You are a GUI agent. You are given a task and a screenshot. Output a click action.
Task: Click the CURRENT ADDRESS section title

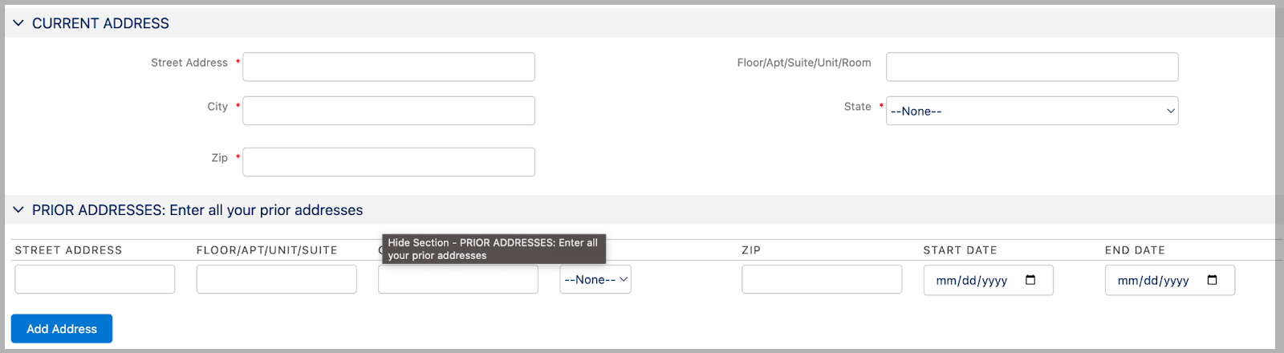(100, 23)
